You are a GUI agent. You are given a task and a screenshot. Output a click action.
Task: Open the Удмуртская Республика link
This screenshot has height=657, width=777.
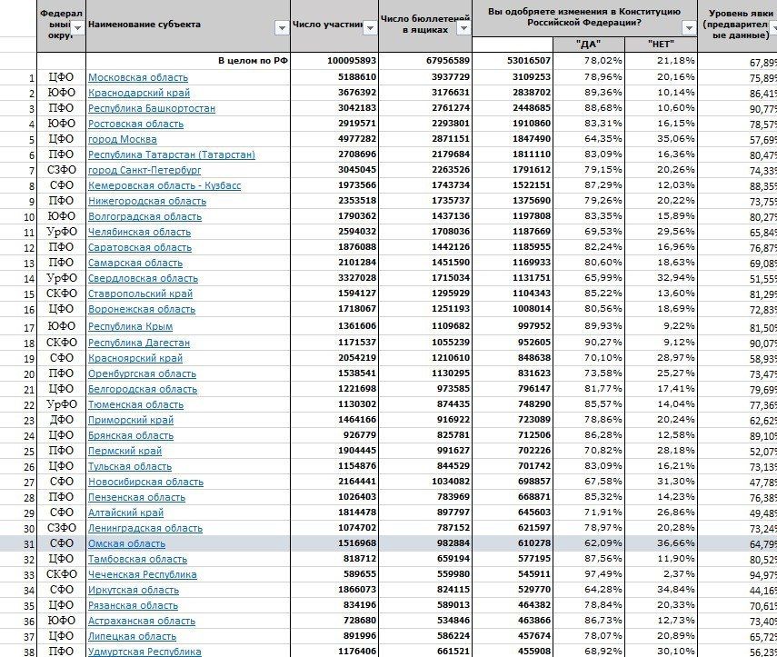point(144,652)
